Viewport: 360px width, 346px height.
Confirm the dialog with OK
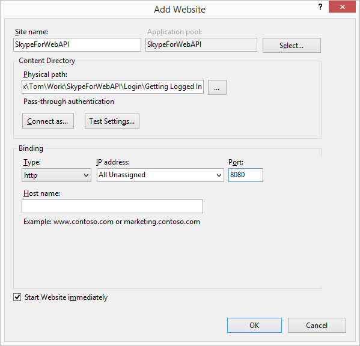tap(254, 325)
